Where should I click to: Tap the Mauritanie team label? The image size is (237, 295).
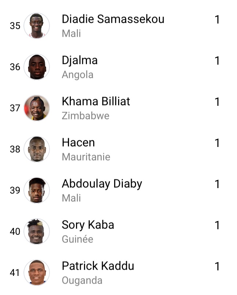point(86,157)
